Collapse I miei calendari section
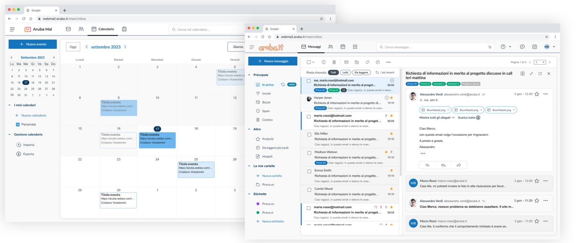The width and height of the screenshot is (580, 243). 9,105
